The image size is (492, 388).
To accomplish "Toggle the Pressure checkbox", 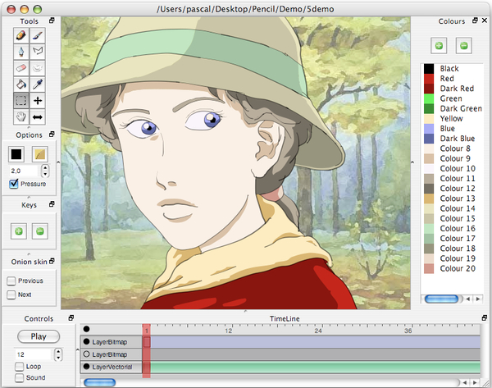I will coord(14,184).
